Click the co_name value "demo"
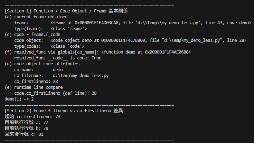254x143 pixels. click(x=58, y=70)
